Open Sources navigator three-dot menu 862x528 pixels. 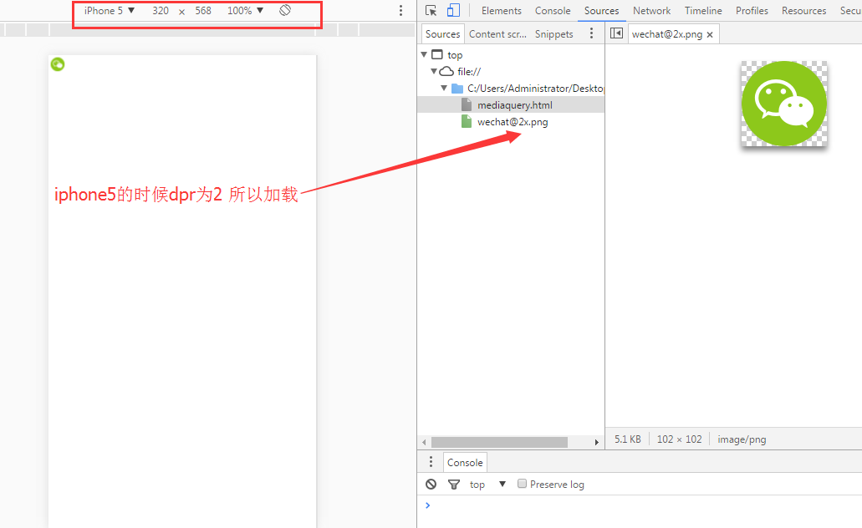coord(591,33)
